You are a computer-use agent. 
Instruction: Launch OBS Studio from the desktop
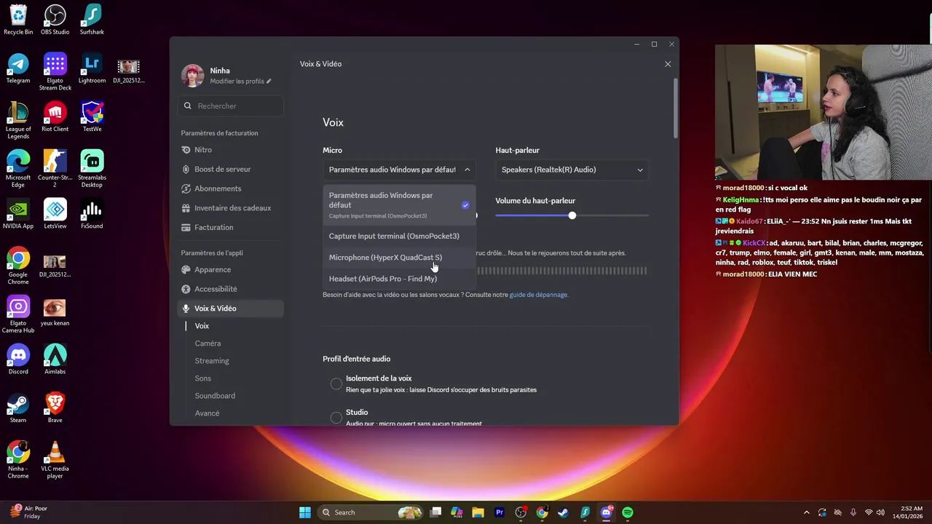point(55,20)
